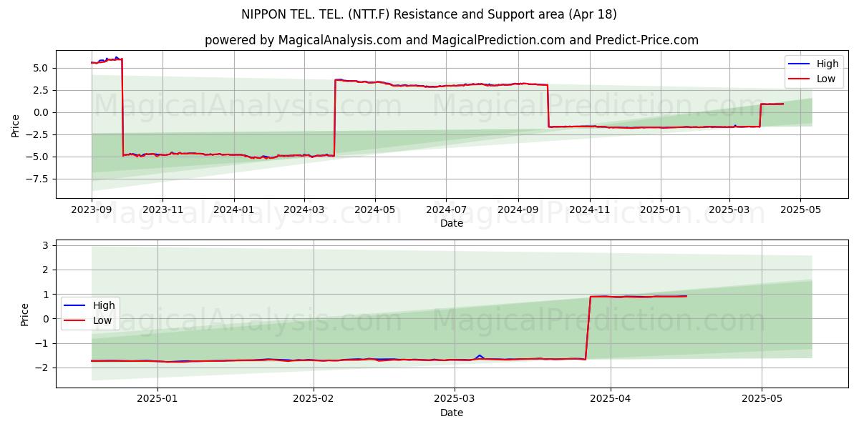Click the '2023-11' x-axis label
The width and height of the screenshot is (859, 429).
pos(162,211)
